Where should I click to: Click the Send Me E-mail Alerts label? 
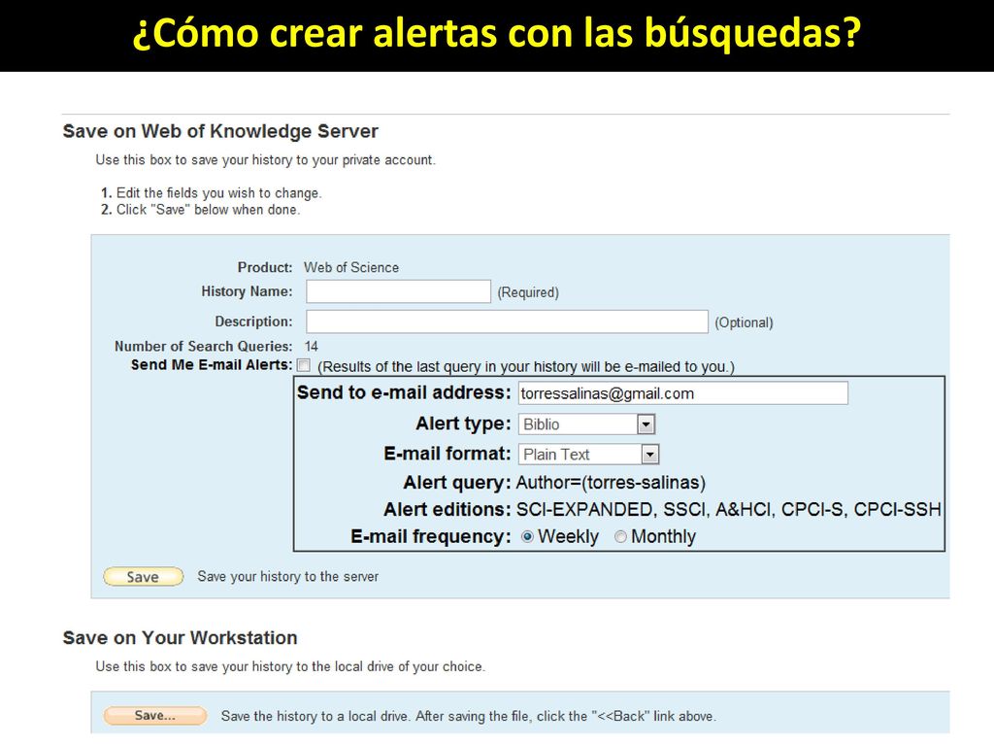[212, 365]
